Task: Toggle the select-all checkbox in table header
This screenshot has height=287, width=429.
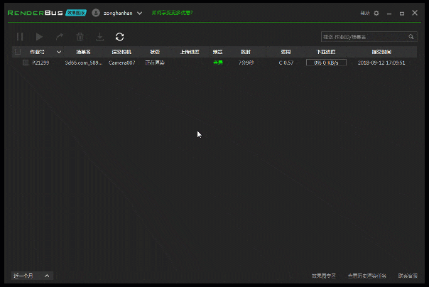Action: (x=18, y=52)
